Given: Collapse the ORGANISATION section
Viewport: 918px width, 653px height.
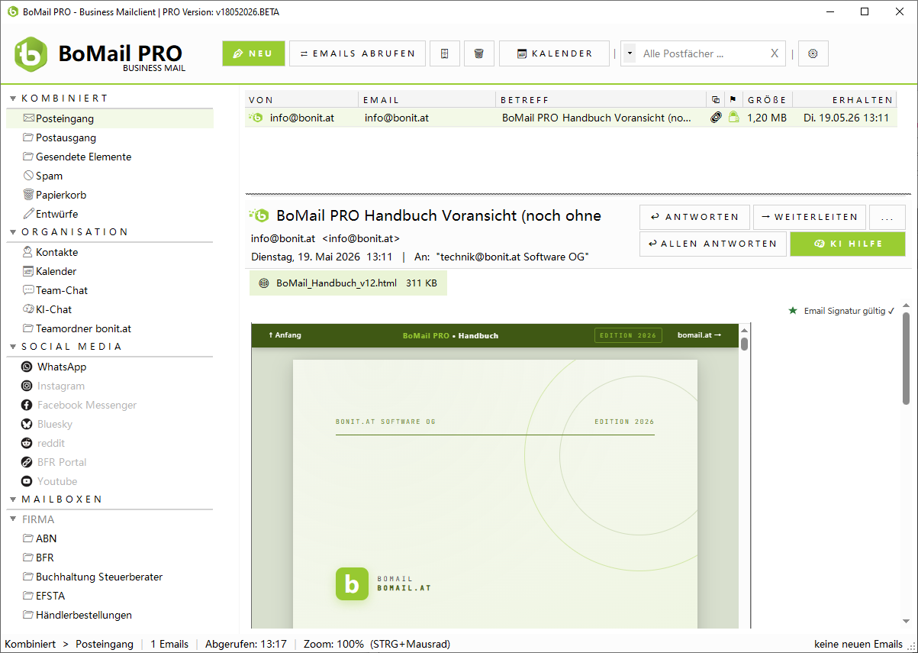Looking at the screenshot, I should pos(13,232).
